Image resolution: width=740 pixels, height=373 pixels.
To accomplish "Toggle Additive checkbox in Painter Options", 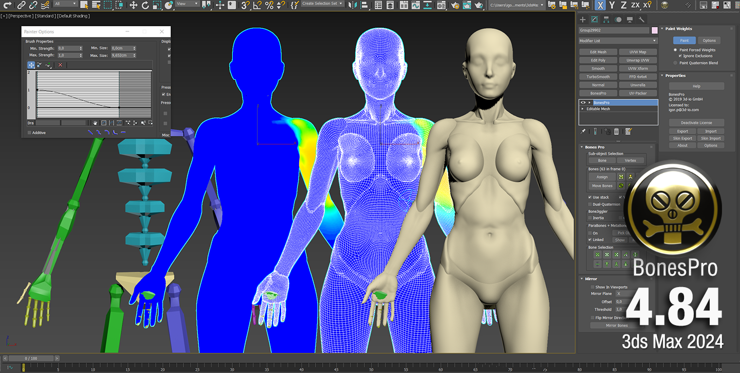I will point(29,133).
